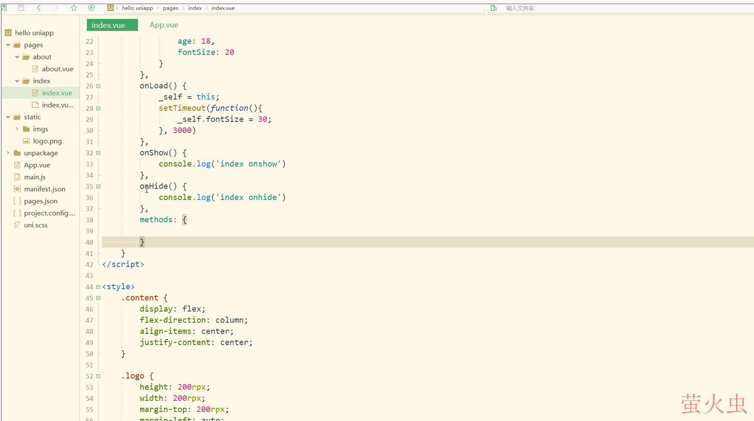Screen dimensions: 754x421
Task: Collapse the static folder chevron
Action: point(8,117)
